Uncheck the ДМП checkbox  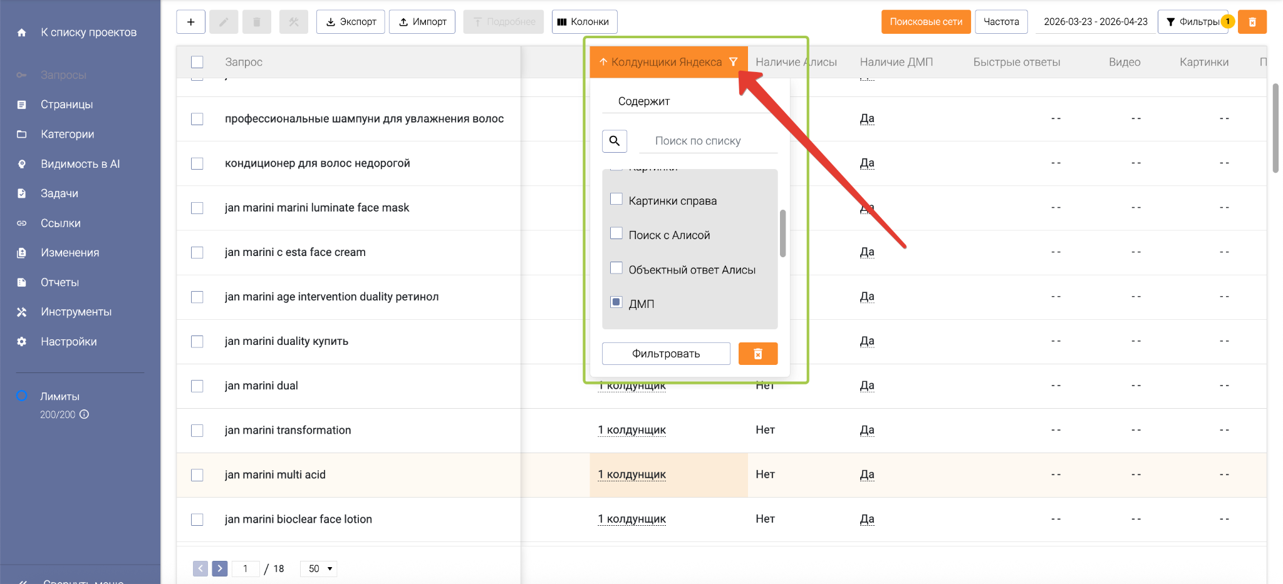click(616, 302)
